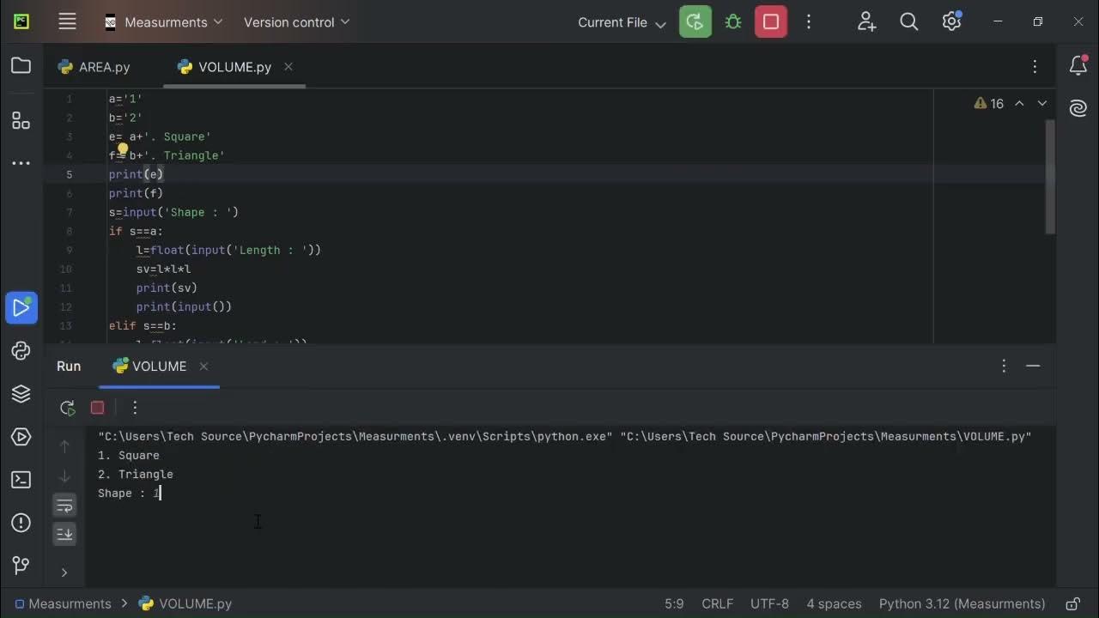Open the Notifications bell icon
Viewport: 1099px width, 618px height.
pos(1078,65)
